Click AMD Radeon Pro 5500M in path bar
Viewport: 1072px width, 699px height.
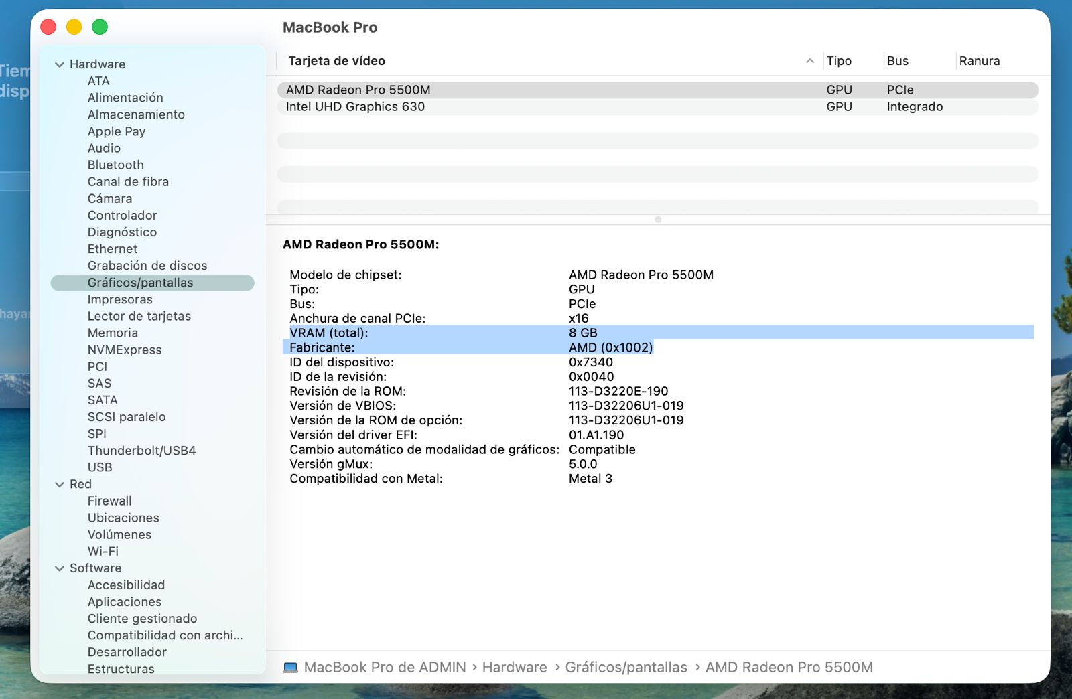[x=789, y=668]
